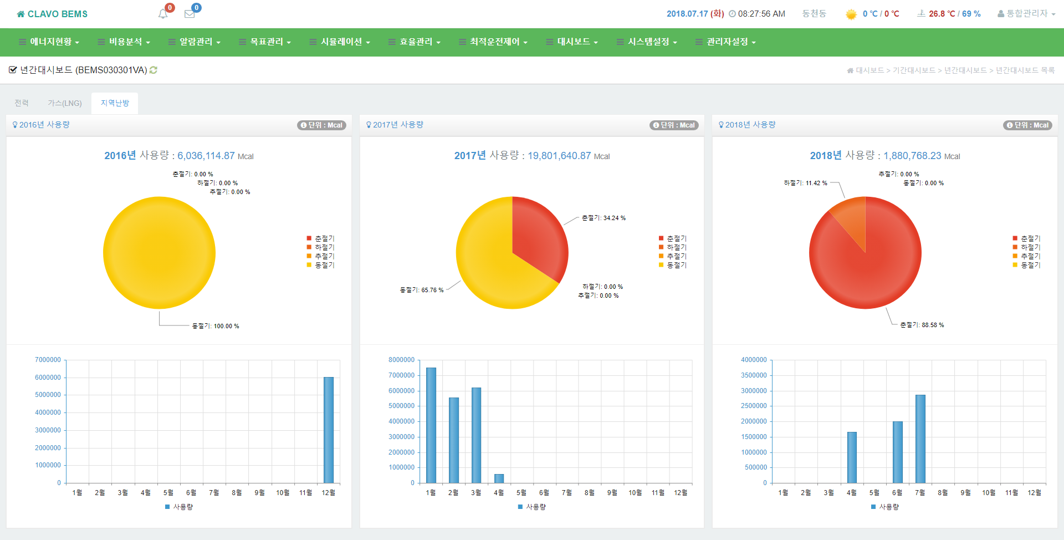
Task: Open the 통합관리자 user dropdown
Action: click(1026, 14)
